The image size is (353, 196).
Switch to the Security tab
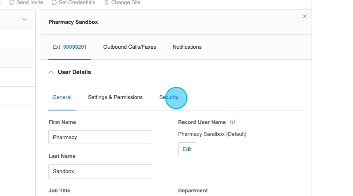pyautogui.click(x=169, y=97)
